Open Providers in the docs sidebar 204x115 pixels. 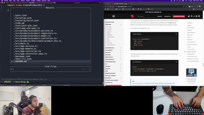109,31
